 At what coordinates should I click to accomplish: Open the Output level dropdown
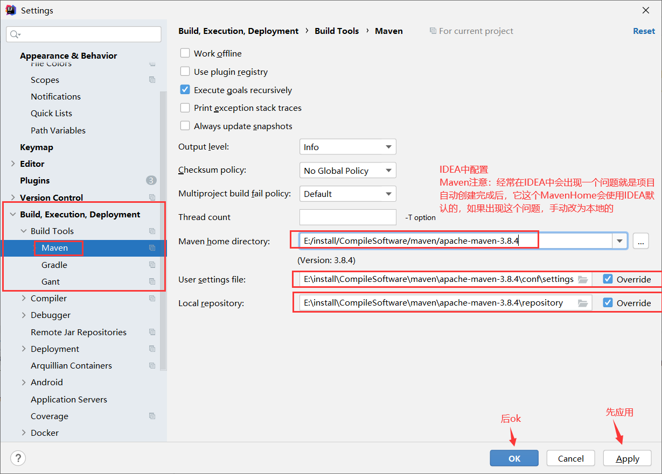click(x=347, y=147)
